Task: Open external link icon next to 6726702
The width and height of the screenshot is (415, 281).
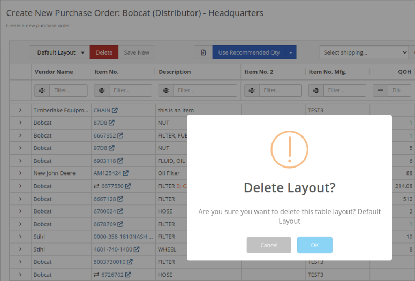Action: coord(128,275)
